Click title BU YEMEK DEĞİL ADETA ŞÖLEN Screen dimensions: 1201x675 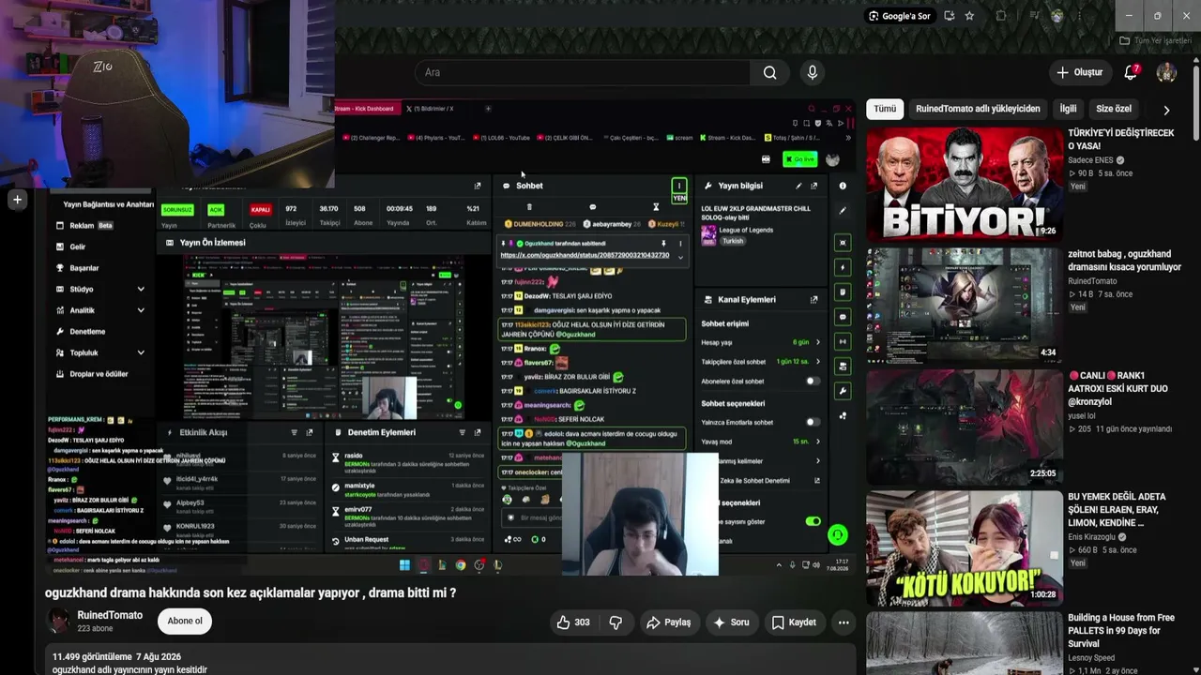[x=1117, y=510]
